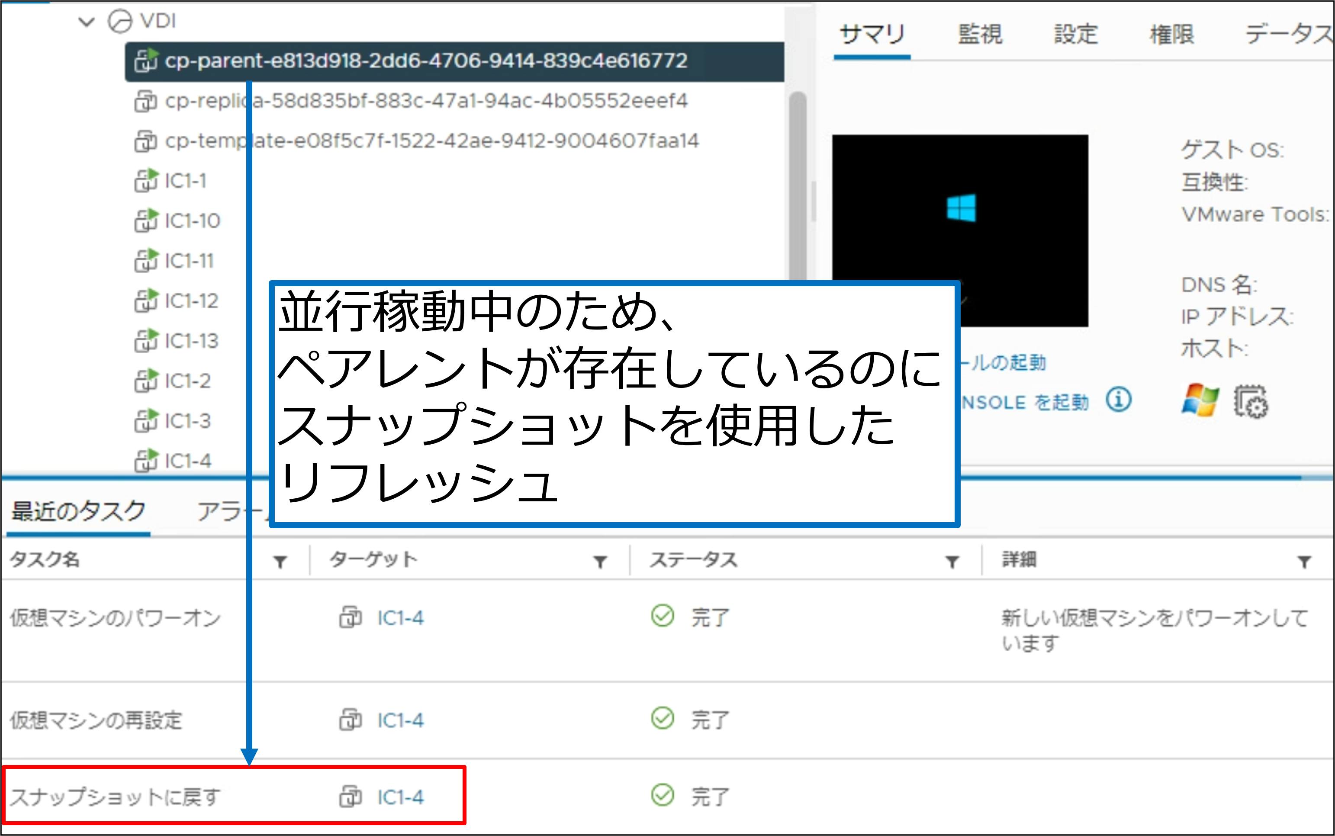Click the IC1-2 VM icon
Screen dimensions: 1335x836
(x=146, y=381)
